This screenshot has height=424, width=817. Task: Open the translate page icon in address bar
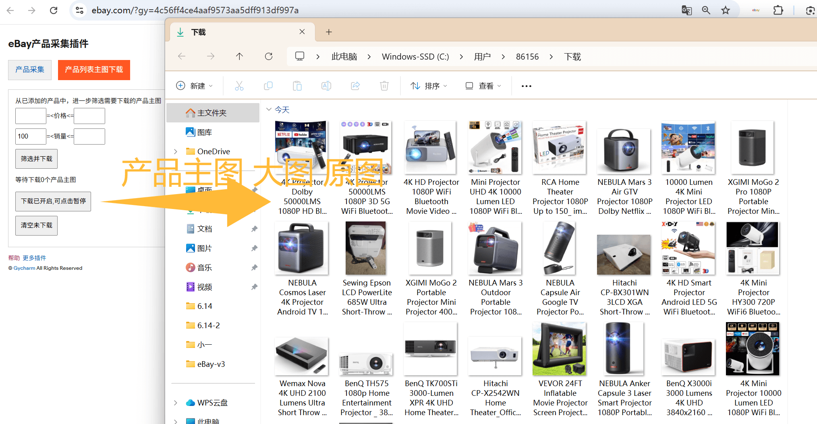(x=686, y=10)
